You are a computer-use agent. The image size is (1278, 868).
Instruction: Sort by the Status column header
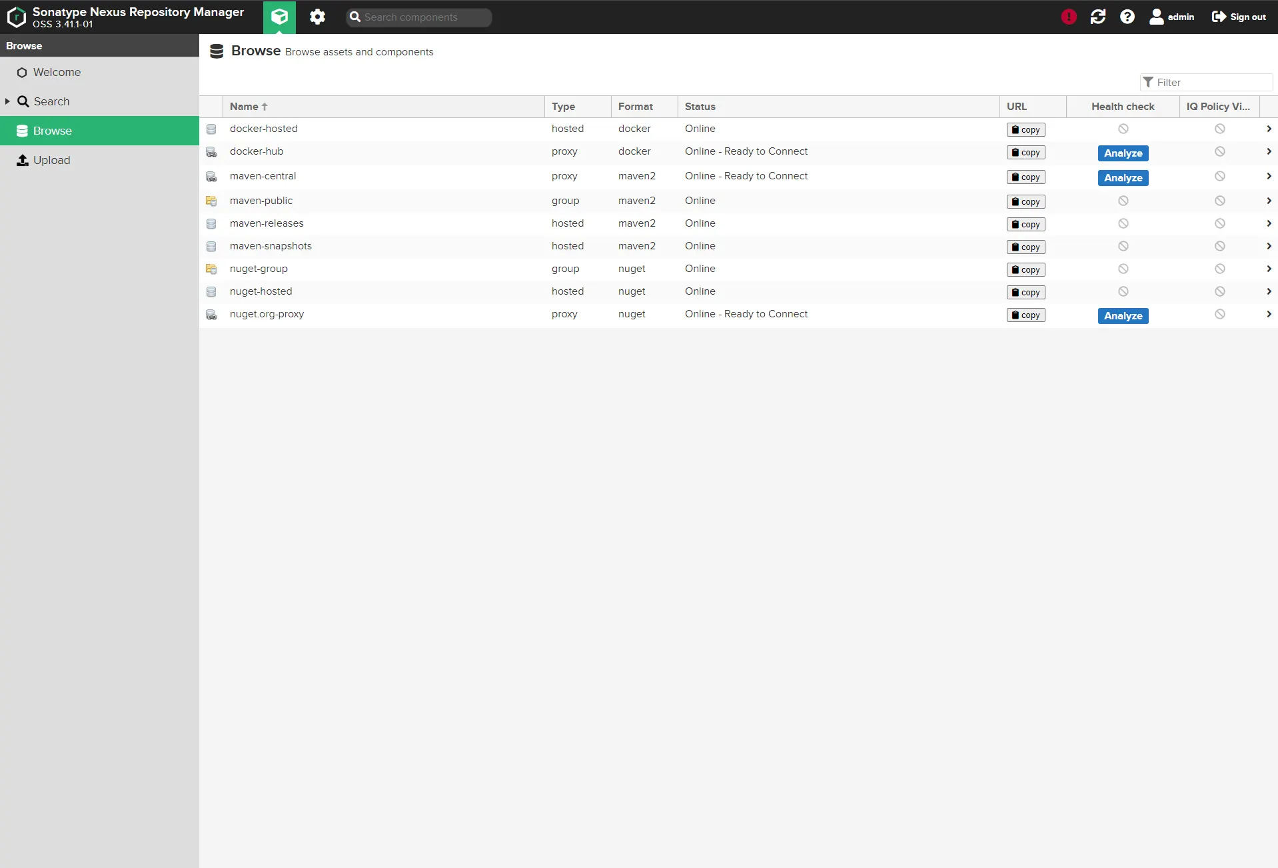(x=839, y=107)
